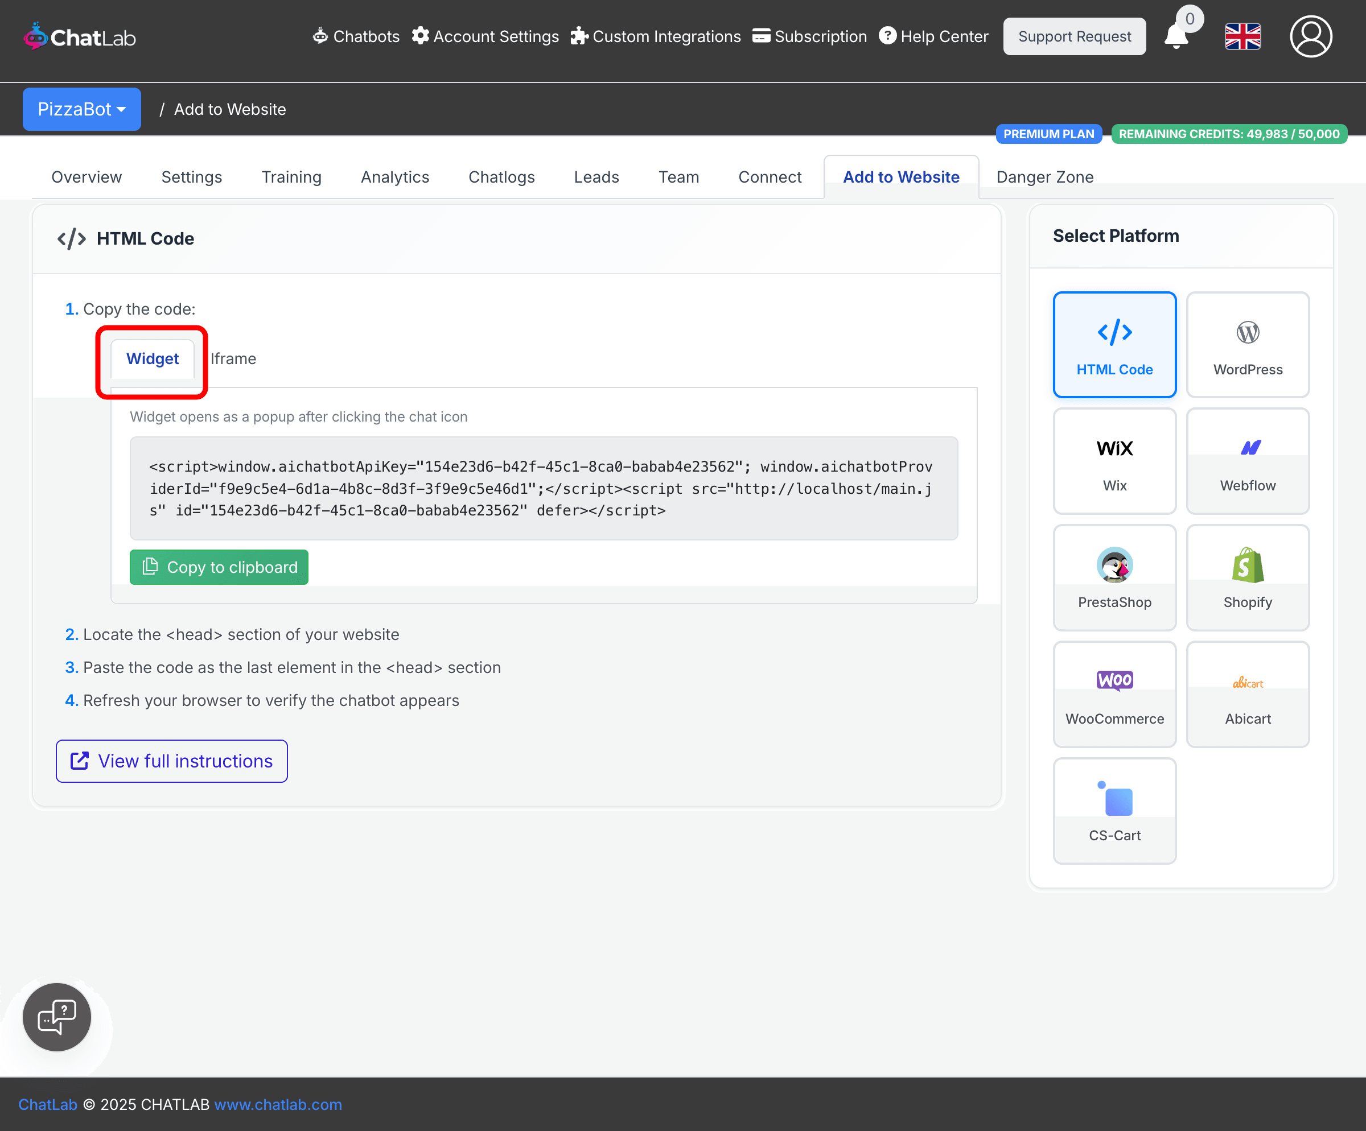Screen dimensions: 1366x1131
Task: Select the CS-Cart platform tile
Action: [1114, 811]
